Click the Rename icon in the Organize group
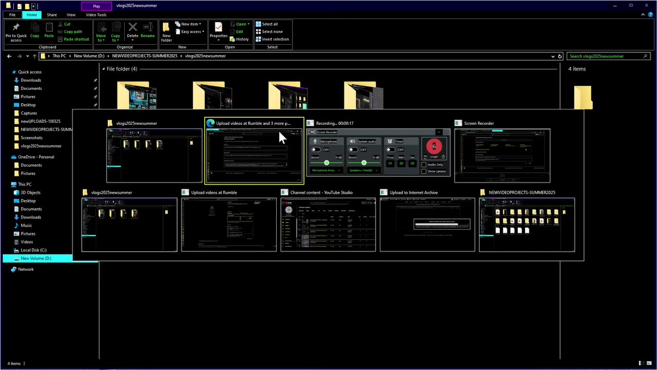 [x=148, y=30]
